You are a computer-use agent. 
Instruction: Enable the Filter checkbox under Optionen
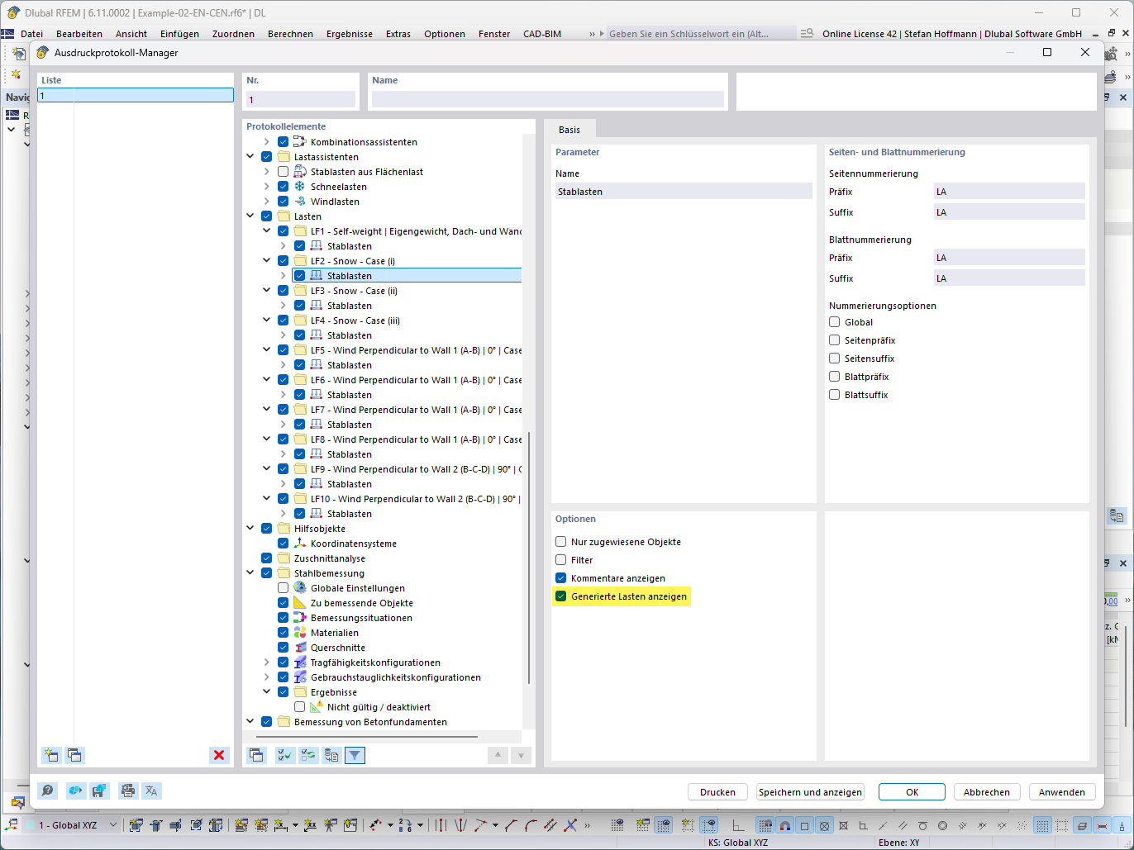[x=562, y=559]
